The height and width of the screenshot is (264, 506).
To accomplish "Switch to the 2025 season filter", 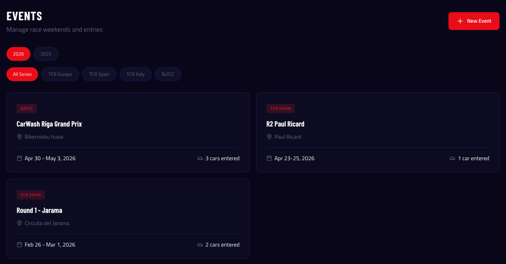I will 46,54.
